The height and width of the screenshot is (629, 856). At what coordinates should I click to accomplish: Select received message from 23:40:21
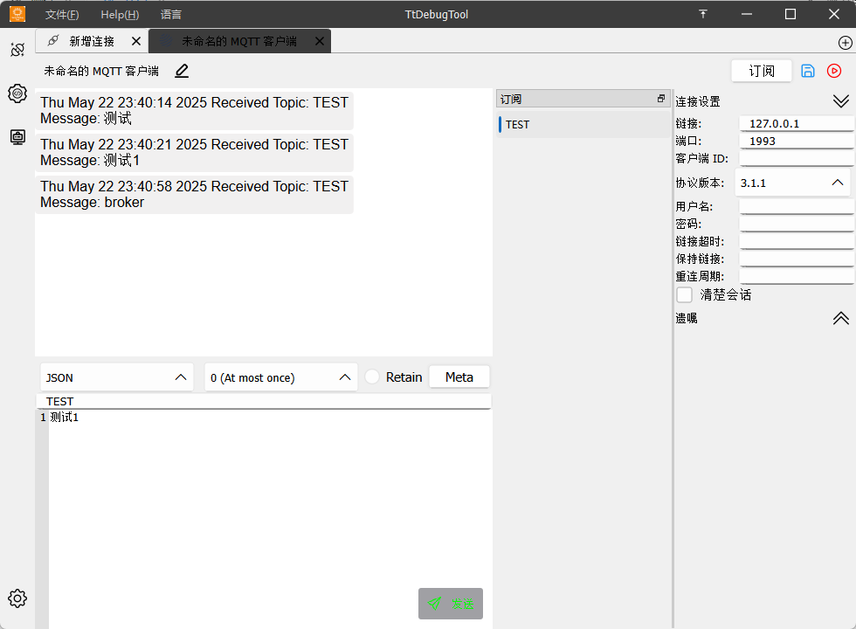194,152
